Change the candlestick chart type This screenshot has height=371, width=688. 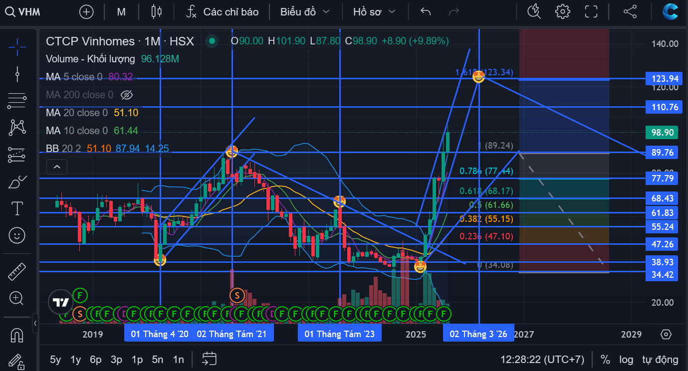[x=157, y=11]
